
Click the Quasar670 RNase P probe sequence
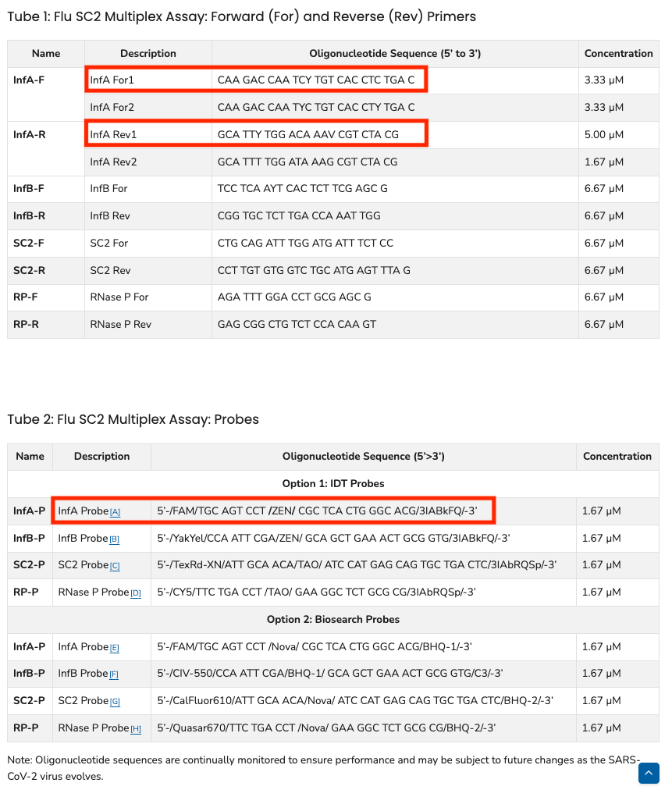coord(326,728)
